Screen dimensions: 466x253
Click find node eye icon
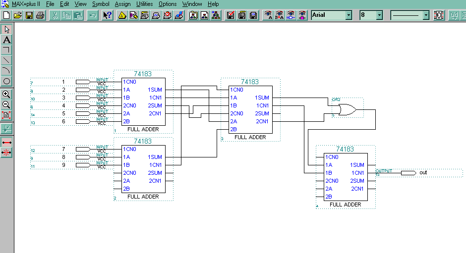click(291, 15)
